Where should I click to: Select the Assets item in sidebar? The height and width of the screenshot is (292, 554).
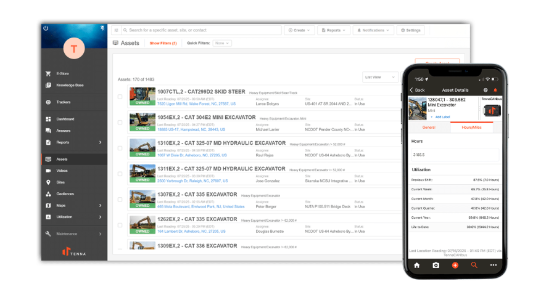pyautogui.click(x=74, y=160)
